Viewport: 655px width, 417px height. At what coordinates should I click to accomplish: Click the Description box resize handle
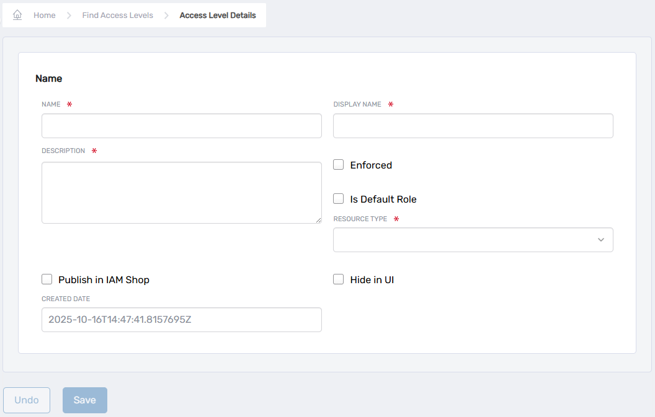tap(318, 220)
